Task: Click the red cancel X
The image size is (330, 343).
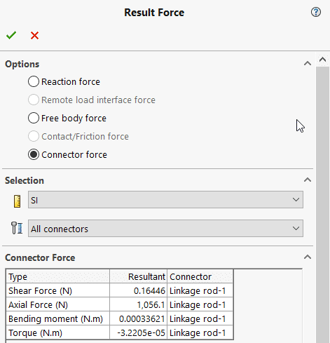Action: point(34,36)
